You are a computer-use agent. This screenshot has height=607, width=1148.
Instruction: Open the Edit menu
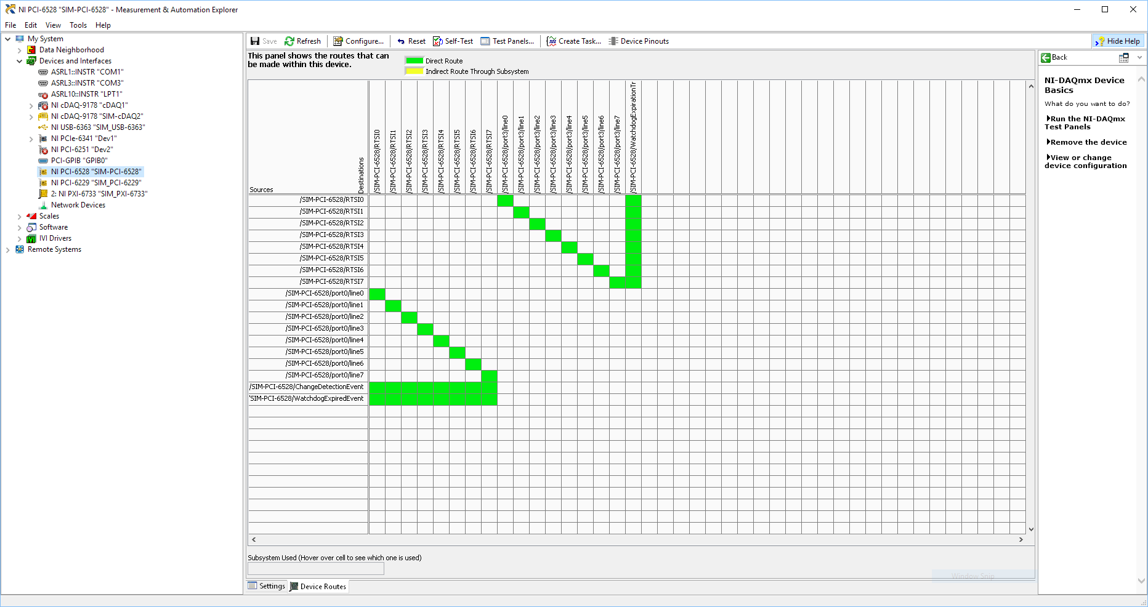[x=31, y=25]
